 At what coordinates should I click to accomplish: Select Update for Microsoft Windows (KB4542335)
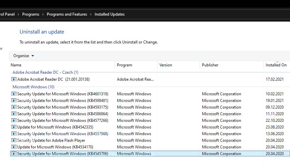pyautogui.click(x=150, y=127)
